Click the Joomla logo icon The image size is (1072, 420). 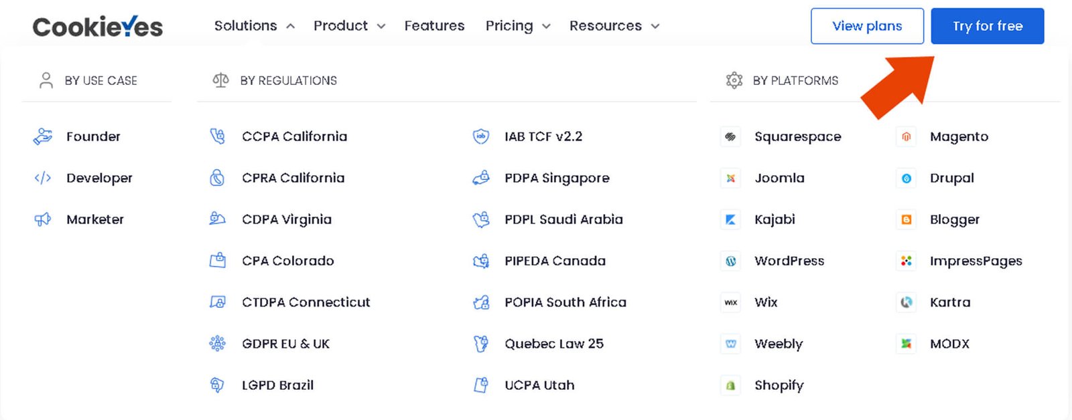point(730,178)
